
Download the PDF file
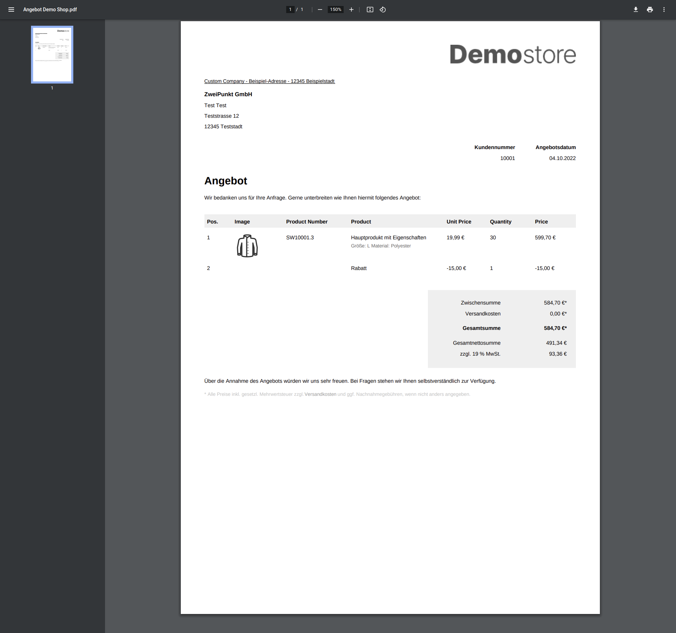[635, 10]
